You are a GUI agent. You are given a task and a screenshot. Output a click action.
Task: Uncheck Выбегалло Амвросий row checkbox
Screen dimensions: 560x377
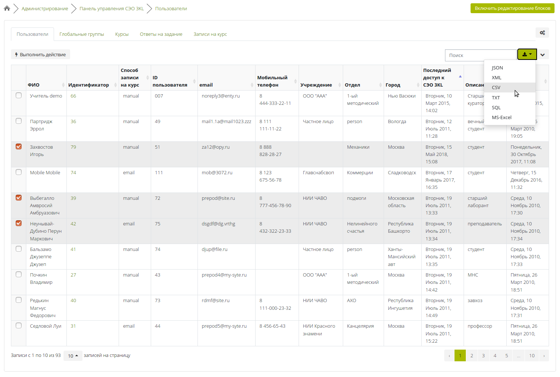(x=19, y=198)
